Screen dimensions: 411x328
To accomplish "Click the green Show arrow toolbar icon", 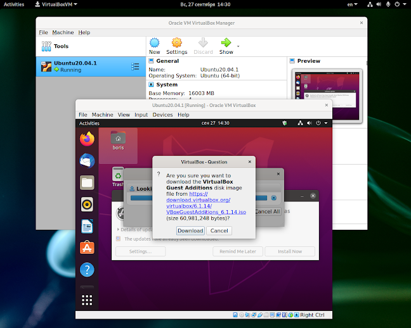I will 226,42.
